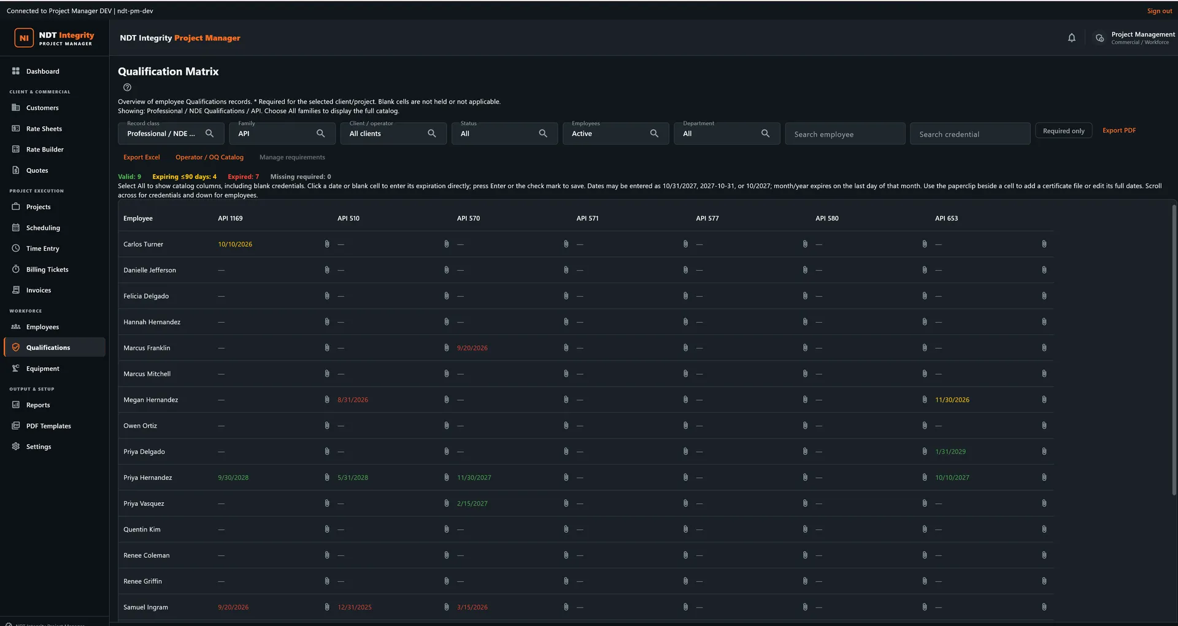The image size is (1178, 626).
Task: Click the Export PDF button
Action: click(x=1118, y=131)
